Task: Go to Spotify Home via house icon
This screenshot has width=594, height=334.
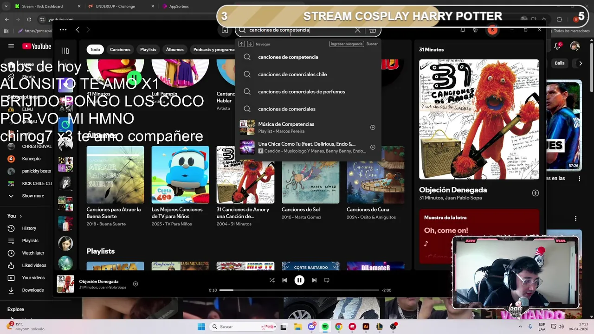Action: pyautogui.click(x=225, y=30)
